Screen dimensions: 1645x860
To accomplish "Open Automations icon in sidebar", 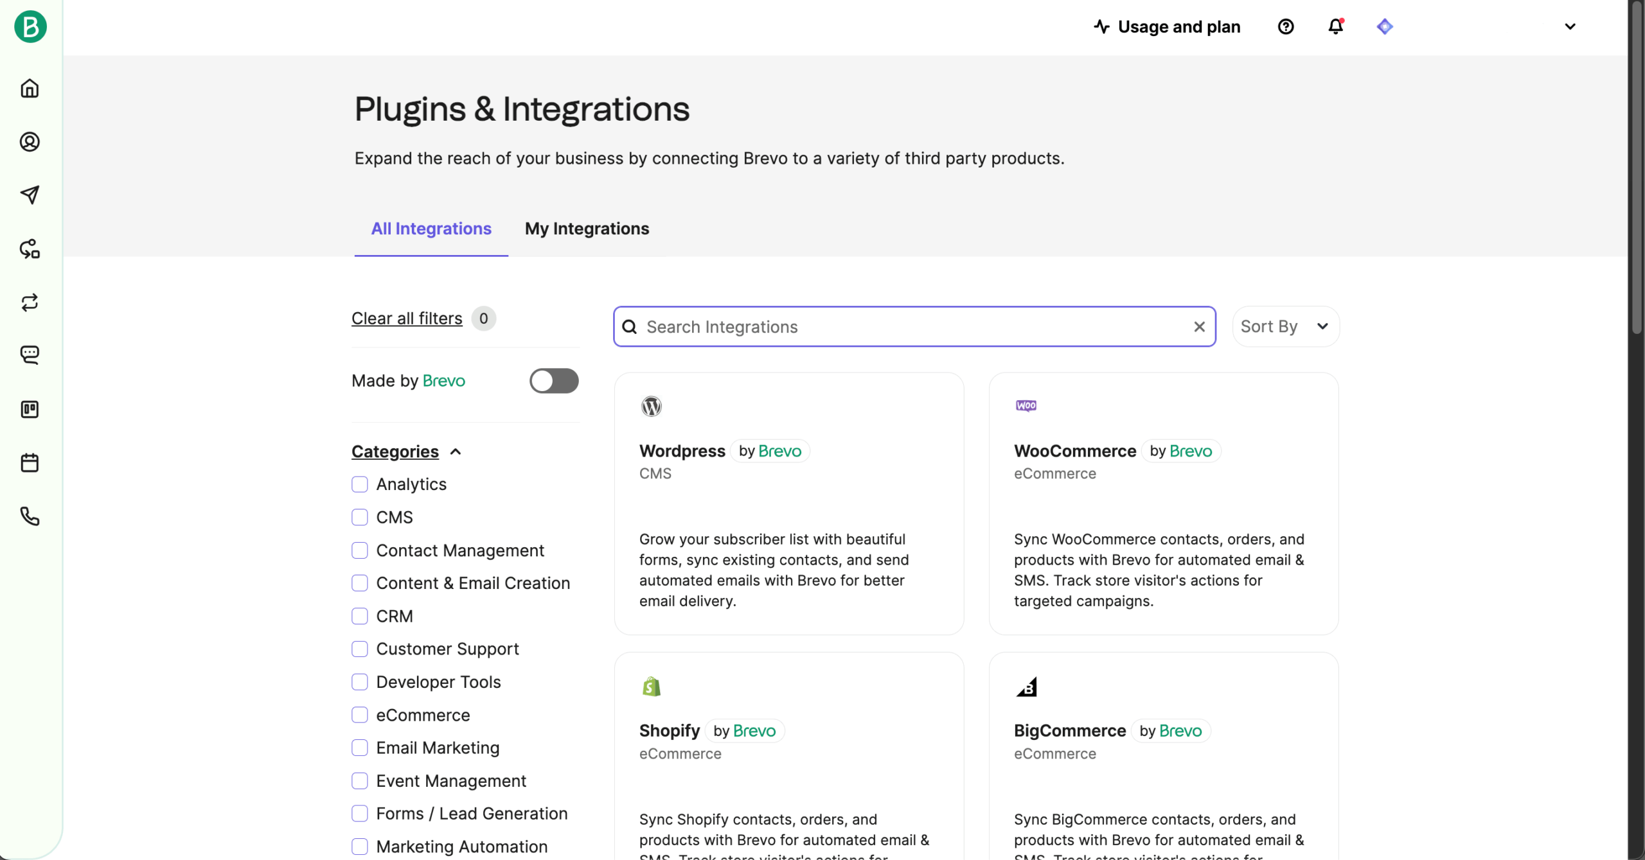I will [x=30, y=249].
